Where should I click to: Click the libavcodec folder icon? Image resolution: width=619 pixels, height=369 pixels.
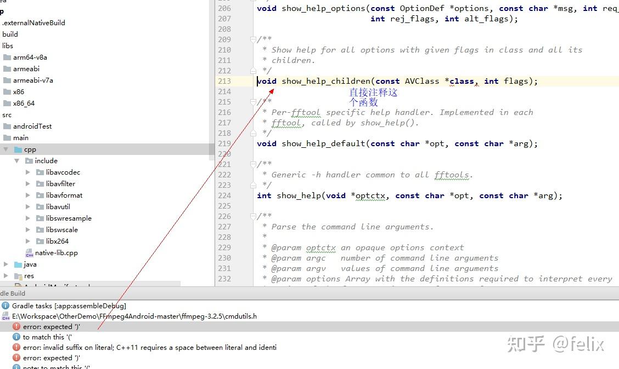[x=40, y=172]
